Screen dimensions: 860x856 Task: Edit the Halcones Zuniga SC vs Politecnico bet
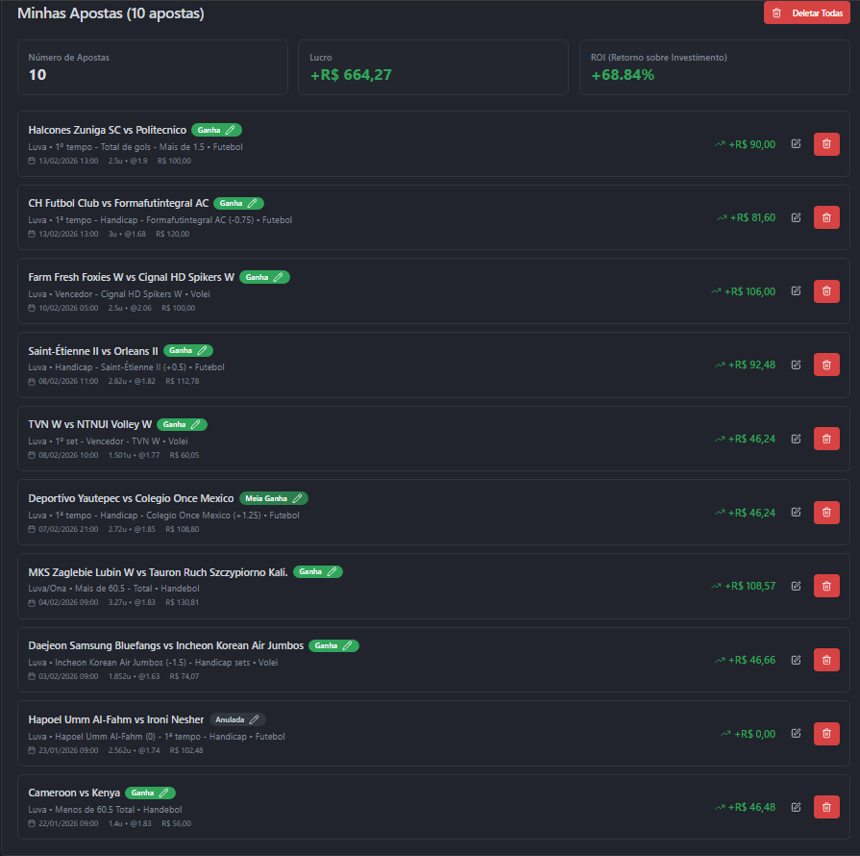click(x=796, y=144)
